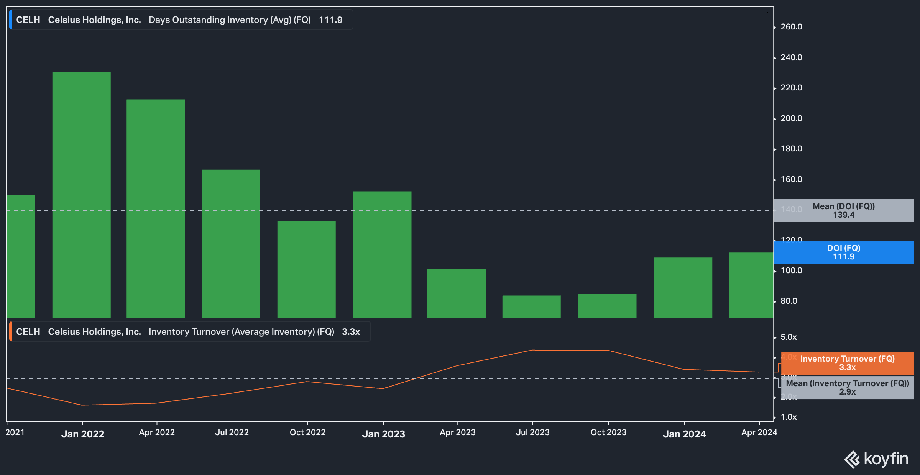This screenshot has height=475, width=920.
Task: Click the green bar at Oct 2022
Action: [307, 269]
